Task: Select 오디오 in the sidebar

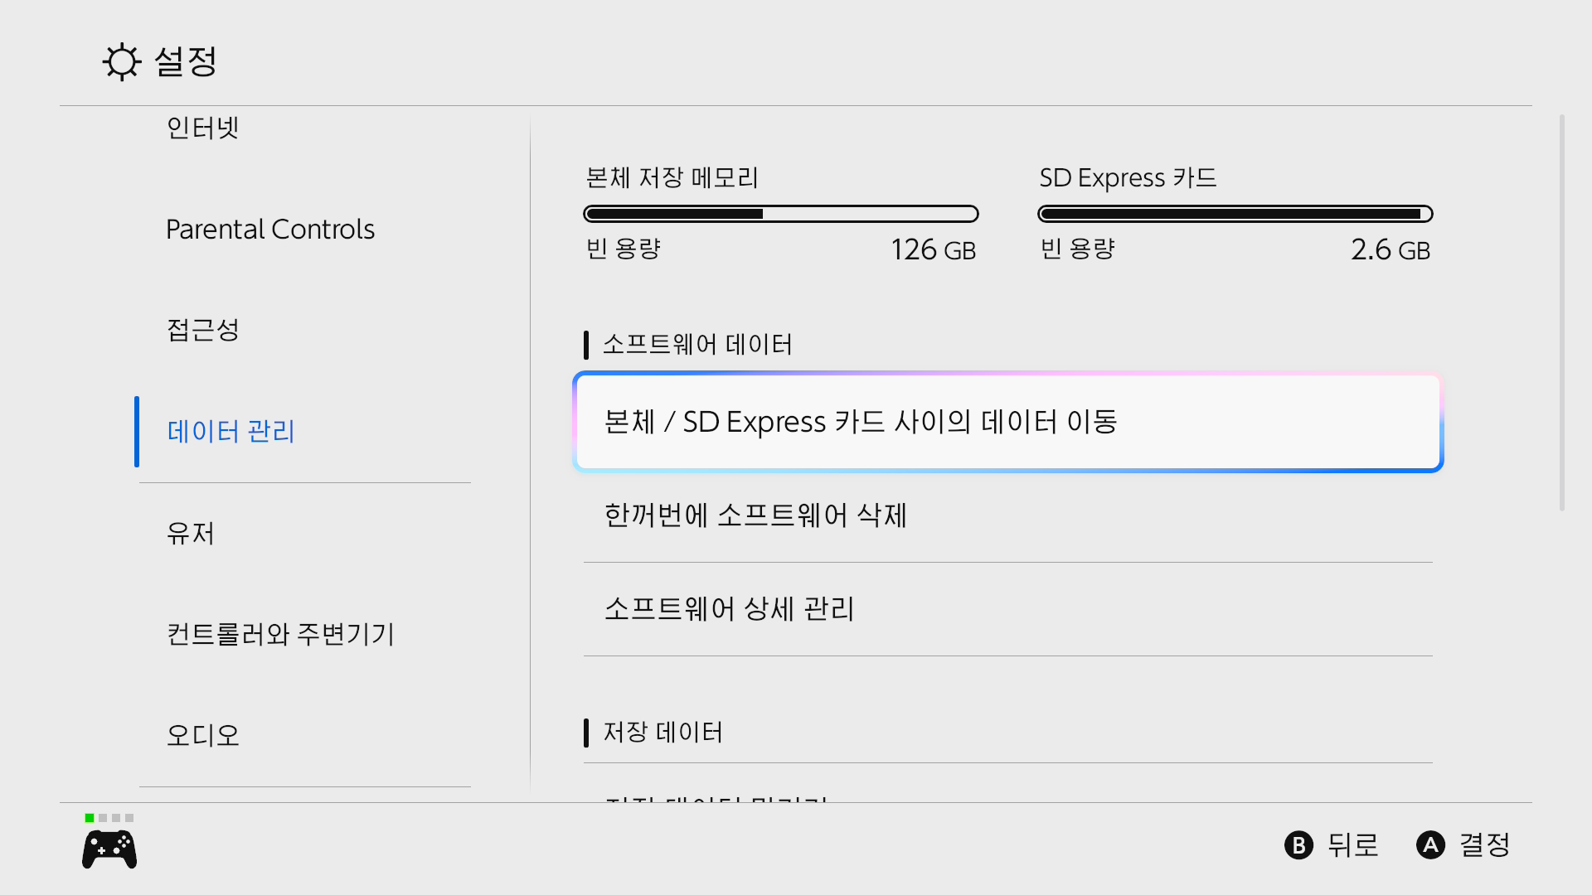Action: [x=203, y=735]
